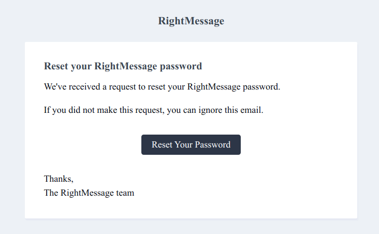
Task: Select the "We've received a request" sentence
Action: pyautogui.click(x=162, y=86)
